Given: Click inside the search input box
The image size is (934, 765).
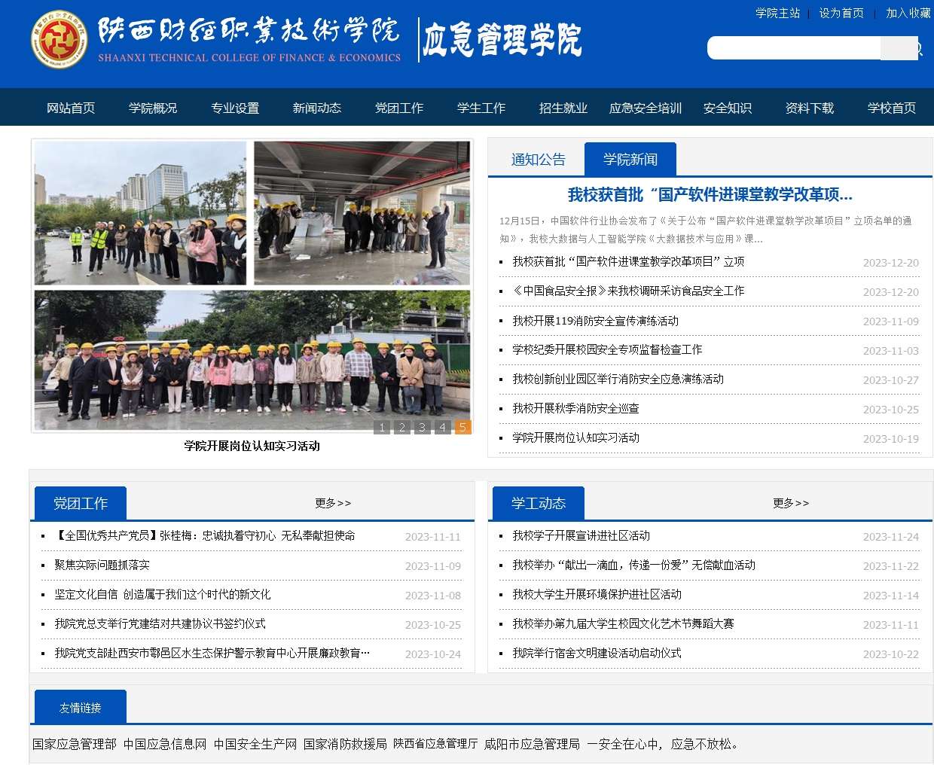Looking at the screenshot, I should [x=792, y=48].
